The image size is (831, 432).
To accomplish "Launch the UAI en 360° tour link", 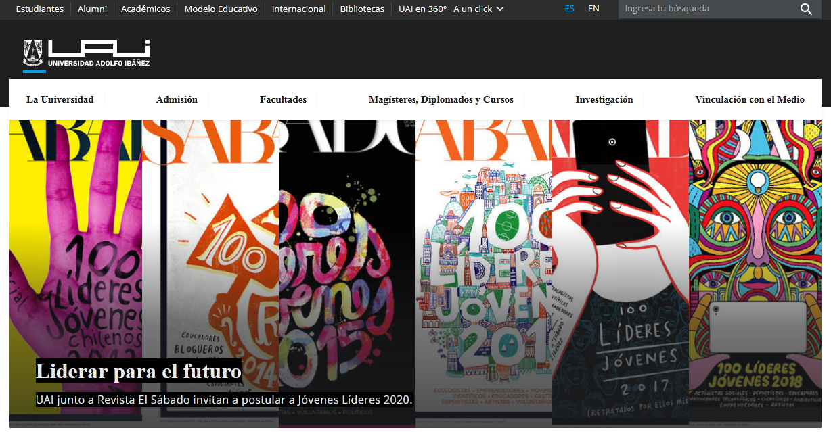I will coord(423,9).
